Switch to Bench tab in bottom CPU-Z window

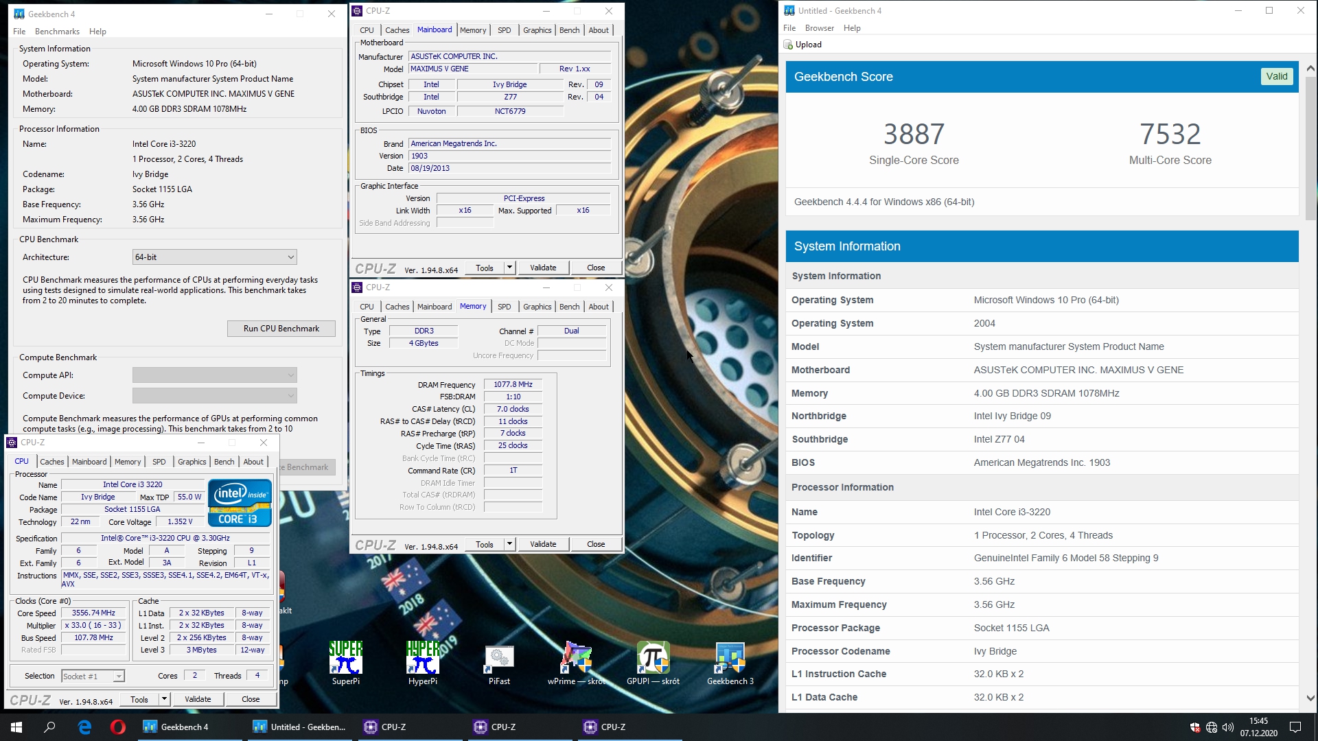click(224, 462)
